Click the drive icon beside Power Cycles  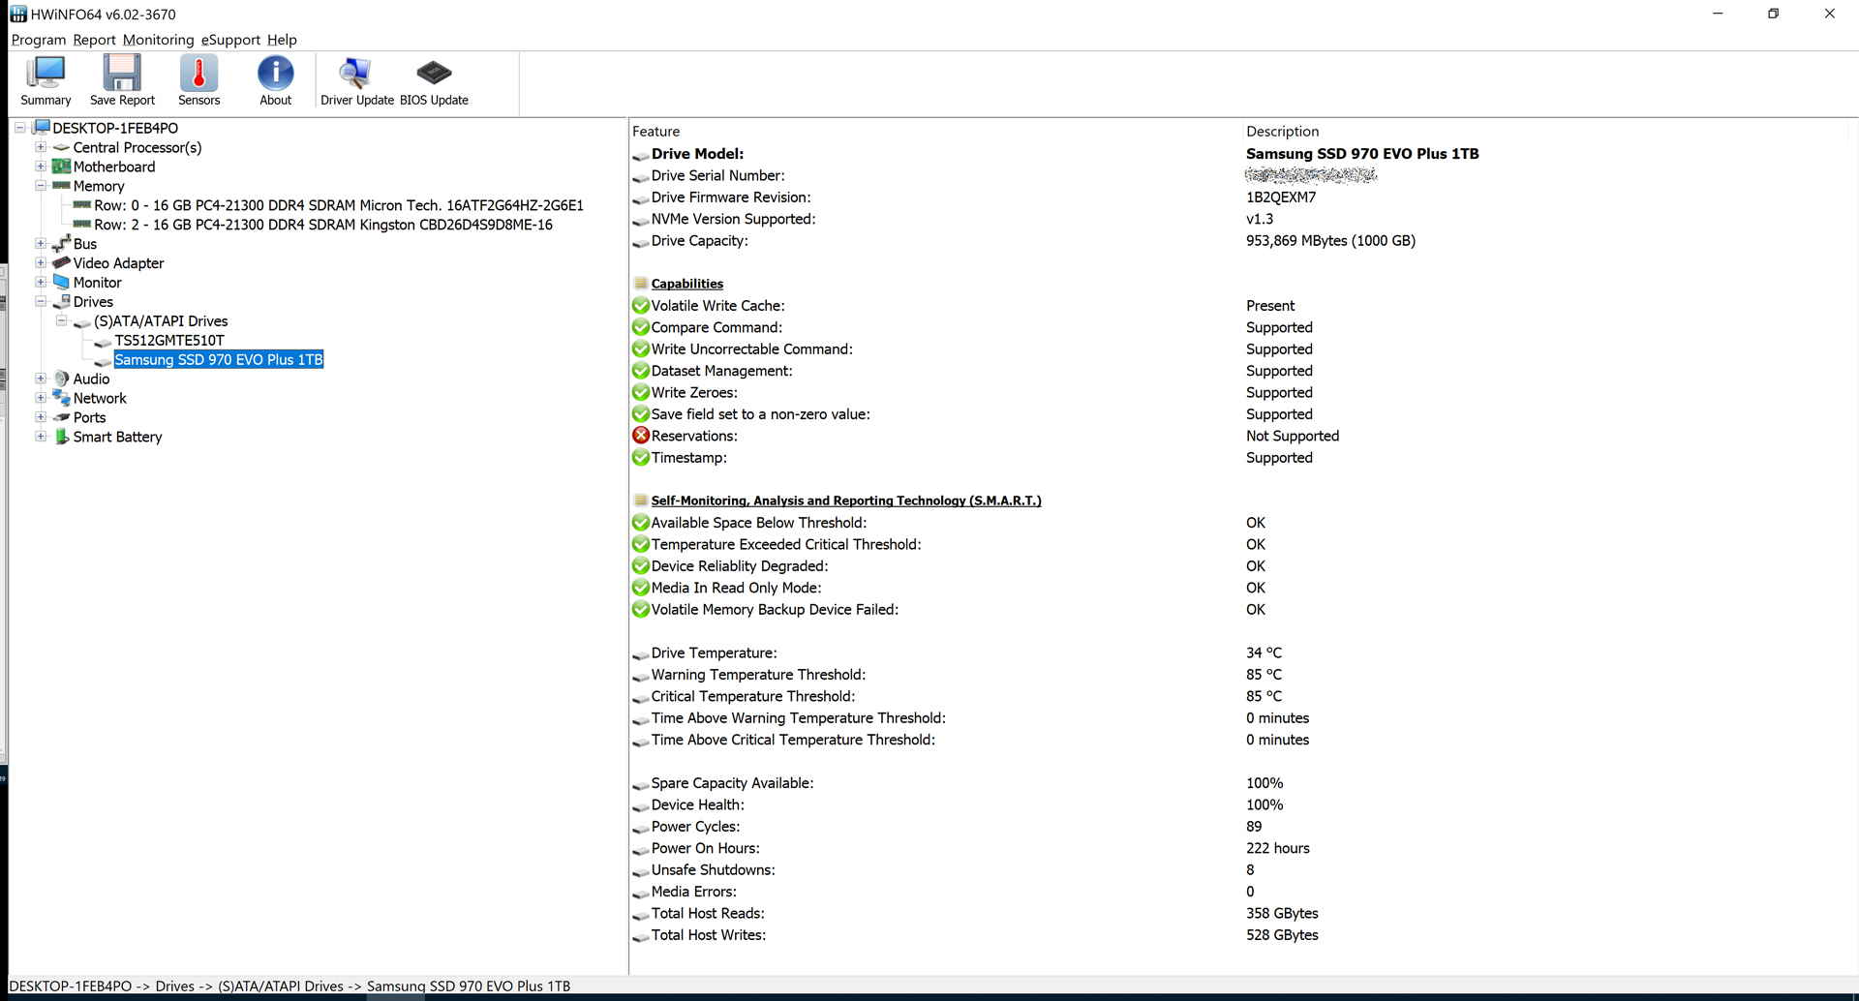tap(640, 828)
